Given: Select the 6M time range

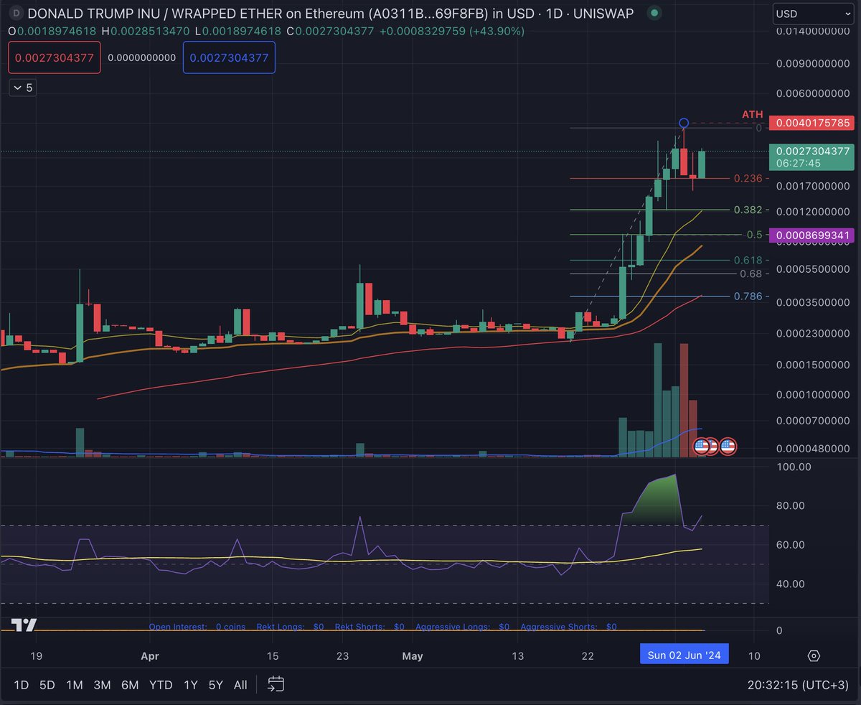Looking at the screenshot, I should [130, 685].
